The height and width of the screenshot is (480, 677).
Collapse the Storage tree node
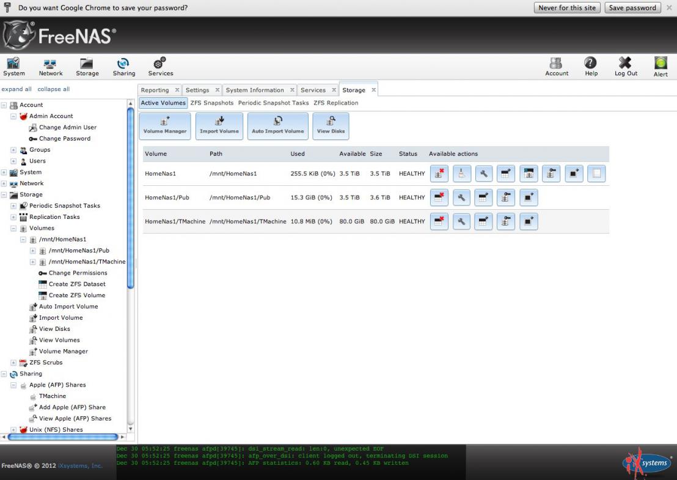pyautogui.click(x=4, y=195)
